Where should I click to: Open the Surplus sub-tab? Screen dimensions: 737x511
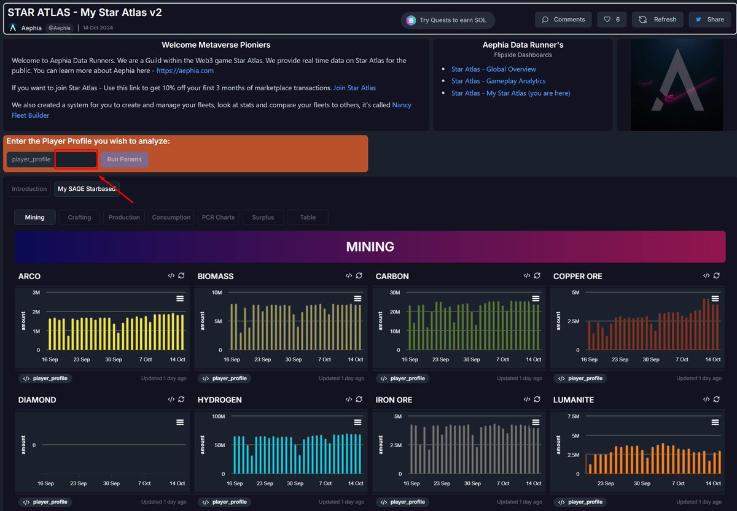tap(263, 217)
